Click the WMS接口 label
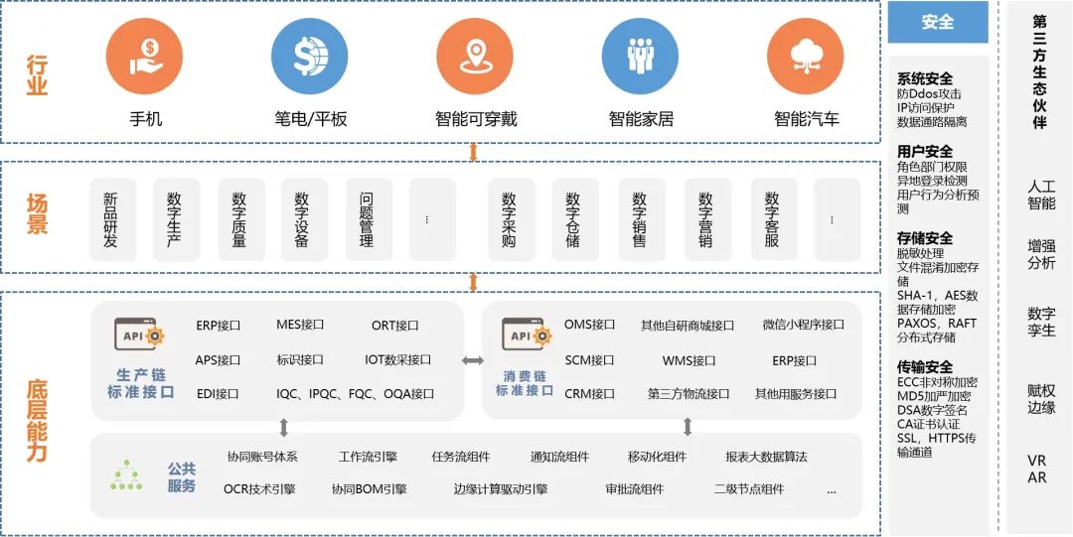This screenshot has width=1073, height=537. [690, 360]
